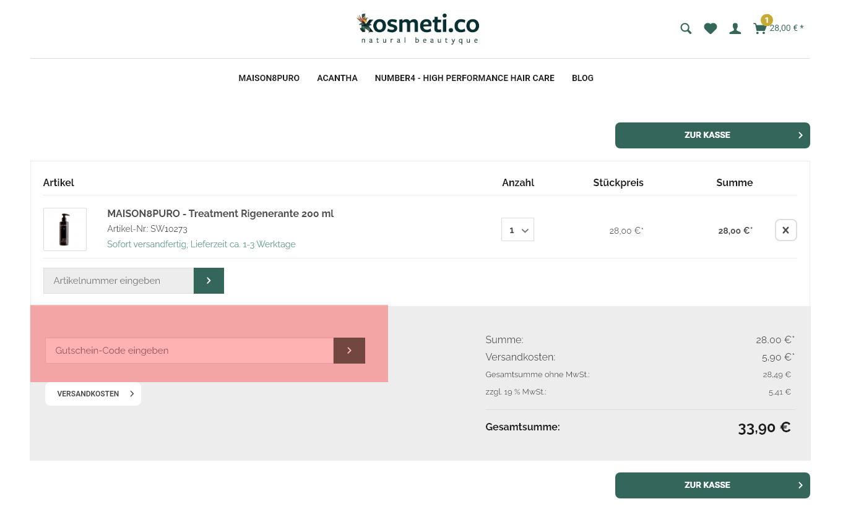Focus the Artikelnummer eingeben field
The width and height of the screenshot is (843, 525).
click(118, 281)
